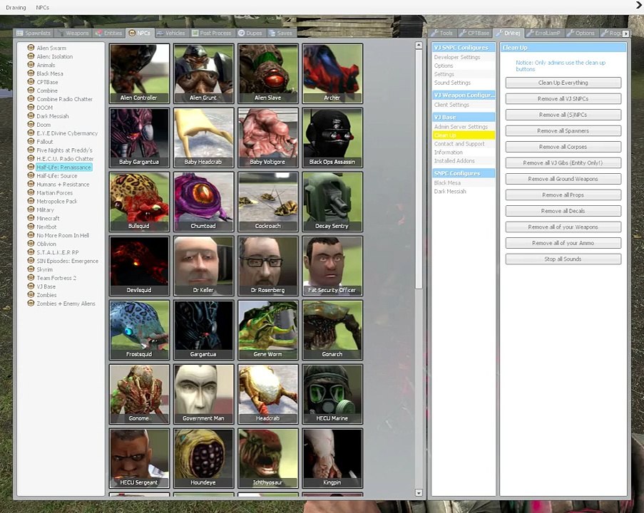Viewport: 644px width, 513px height.
Task: Switch to the Vehicles tab
Action: point(171,33)
